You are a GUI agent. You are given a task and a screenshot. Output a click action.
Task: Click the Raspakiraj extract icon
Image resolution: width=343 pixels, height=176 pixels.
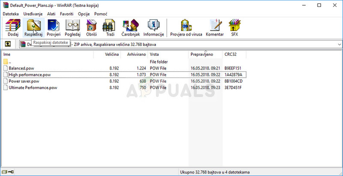point(33,28)
